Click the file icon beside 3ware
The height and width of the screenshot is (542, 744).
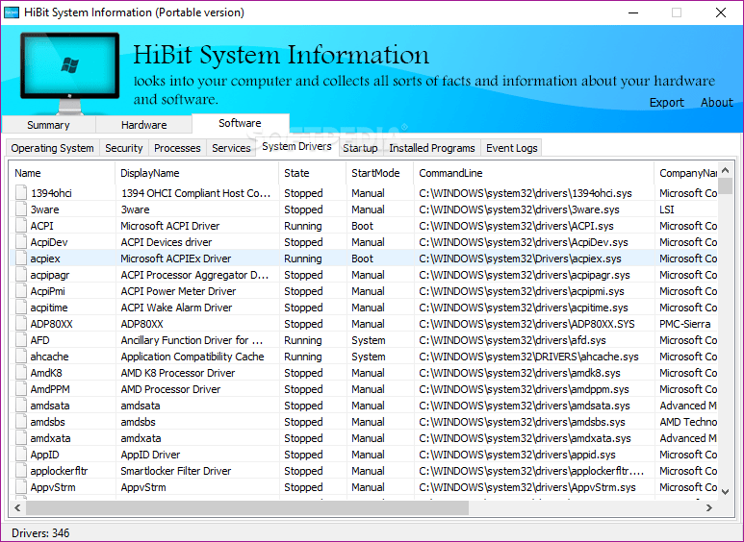21,209
